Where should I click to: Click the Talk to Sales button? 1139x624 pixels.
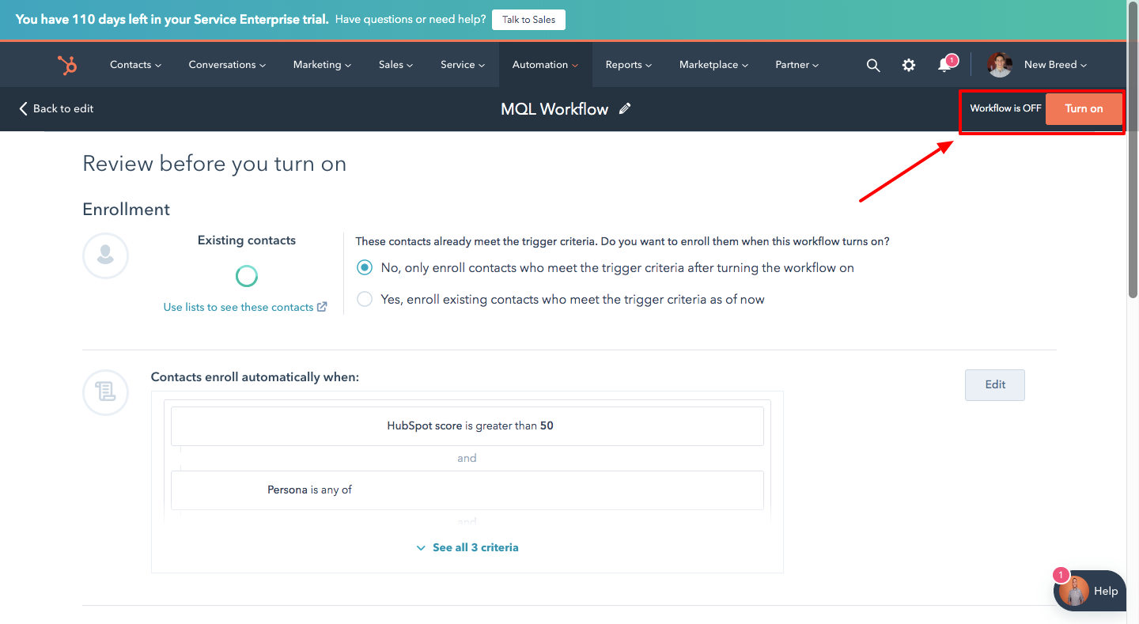(528, 20)
